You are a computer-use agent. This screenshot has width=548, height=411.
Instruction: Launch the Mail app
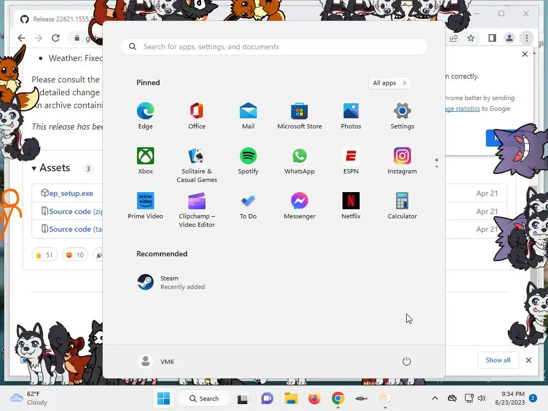[248, 116]
